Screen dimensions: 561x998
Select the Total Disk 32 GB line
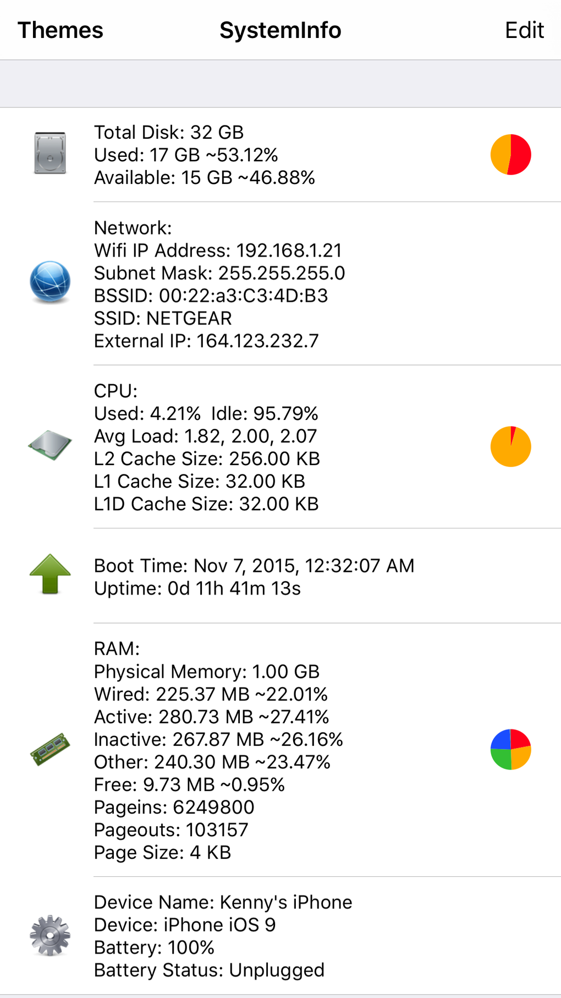[169, 132]
